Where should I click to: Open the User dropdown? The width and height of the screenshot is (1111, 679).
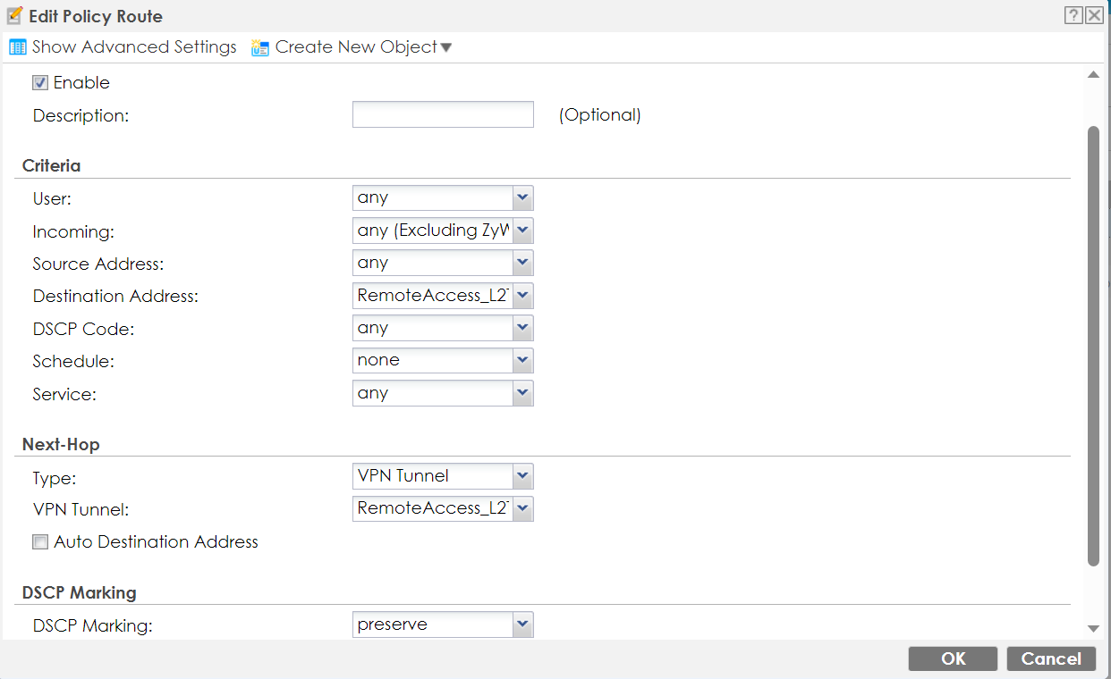pyautogui.click(x=522, y=198)
